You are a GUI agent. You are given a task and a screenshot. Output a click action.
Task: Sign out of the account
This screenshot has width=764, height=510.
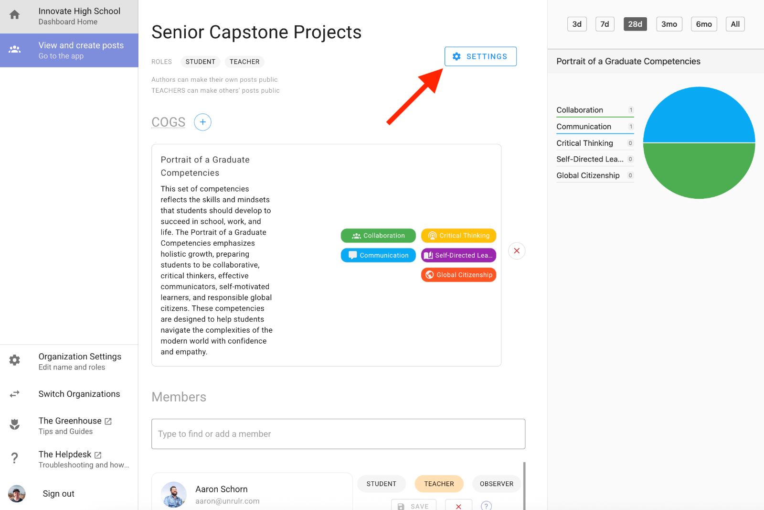[x=58, y=493]
